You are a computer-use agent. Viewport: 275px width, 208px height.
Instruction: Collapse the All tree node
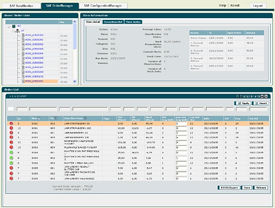(9, 27)
